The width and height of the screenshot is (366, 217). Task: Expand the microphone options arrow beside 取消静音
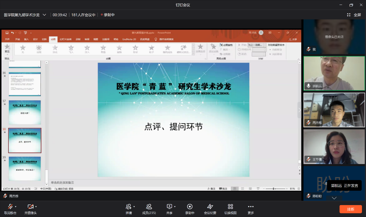16,207
